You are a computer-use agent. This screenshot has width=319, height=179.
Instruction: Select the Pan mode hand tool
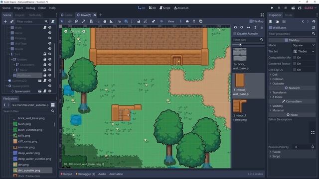(105, 21)
